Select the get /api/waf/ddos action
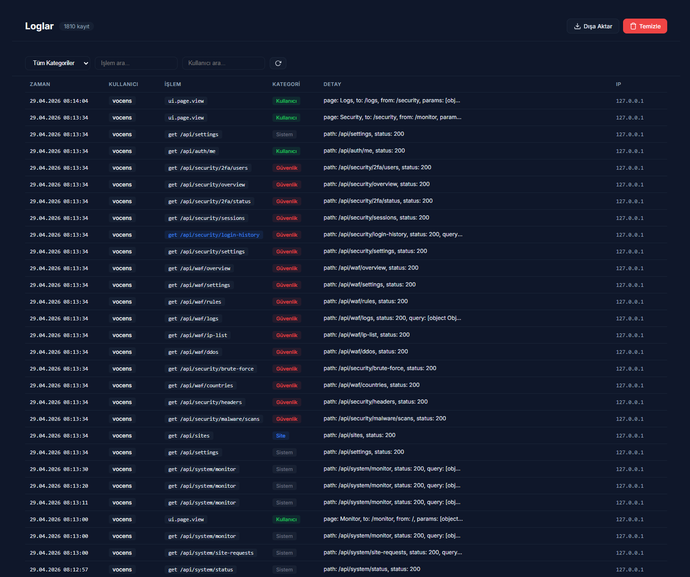 click(x=193, y=352)
